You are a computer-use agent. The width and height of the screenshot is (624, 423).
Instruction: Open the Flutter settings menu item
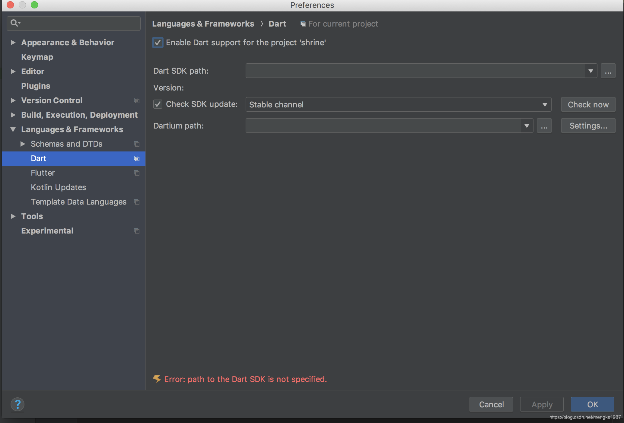43,172
